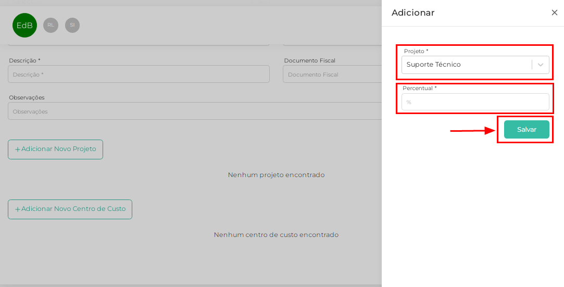Focus the Descrição text field
Viewport: 564px width, 287px height.
point(139,74)
